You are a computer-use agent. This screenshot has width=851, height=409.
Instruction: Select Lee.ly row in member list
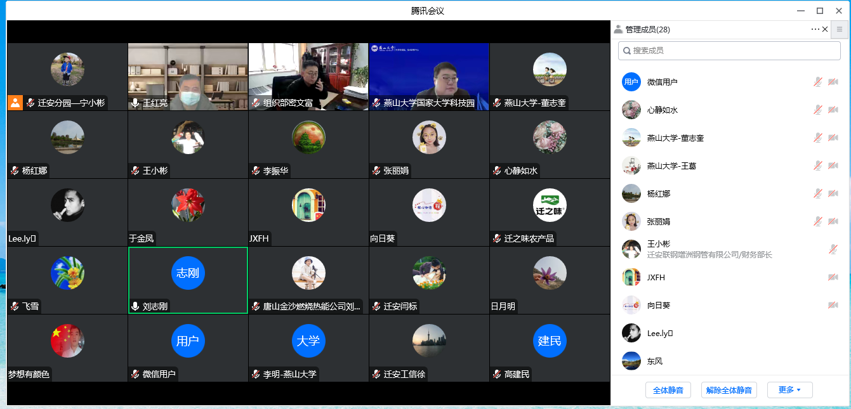click(x=729, y=333)
